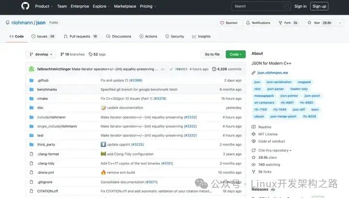Screen dimensions: 349x198
Task: Expand Cite this repository
Action: click(x=275, y=150)
